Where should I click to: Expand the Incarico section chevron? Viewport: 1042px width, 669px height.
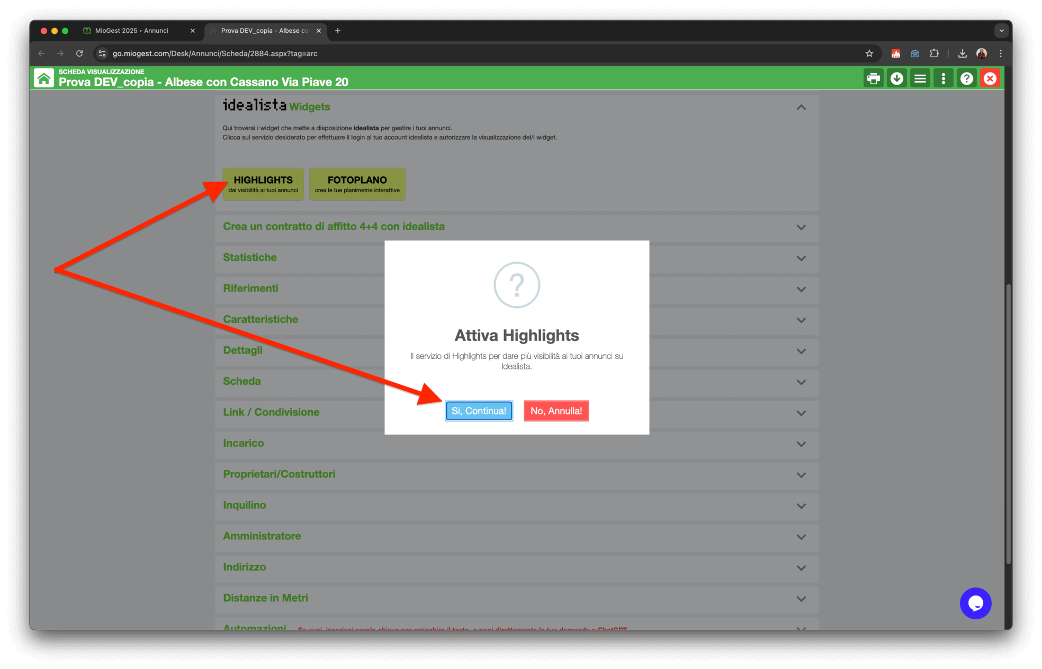tap(801, 444)
